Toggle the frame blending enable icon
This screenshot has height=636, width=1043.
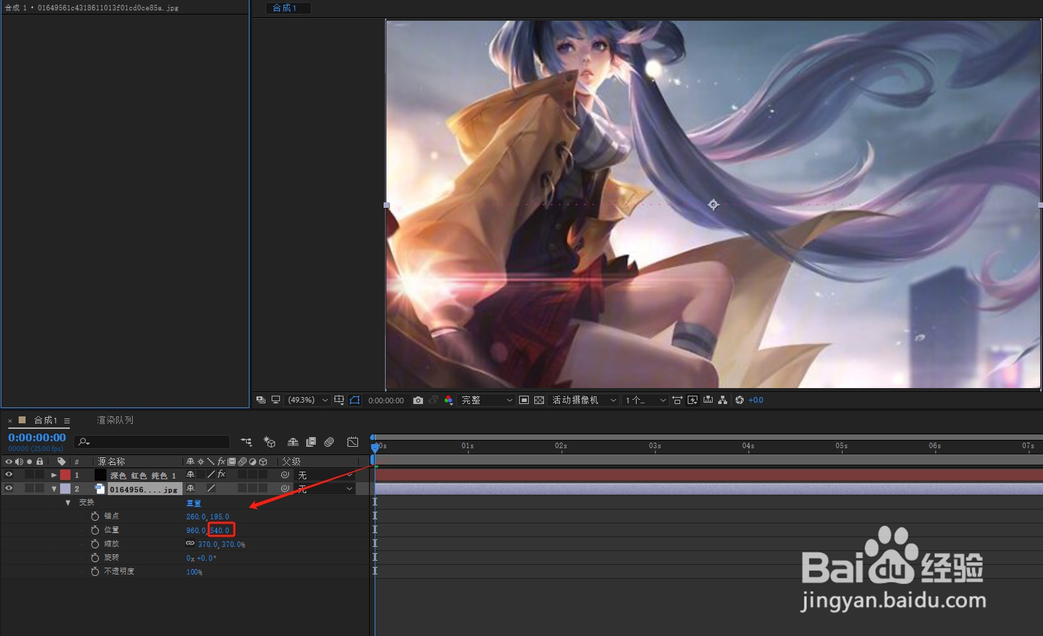311,442
